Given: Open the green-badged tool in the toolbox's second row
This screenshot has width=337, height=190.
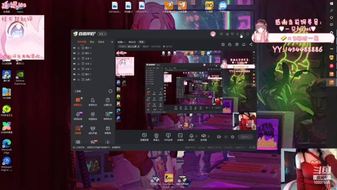Looking at the screenshot, I should tap(108, 116).
